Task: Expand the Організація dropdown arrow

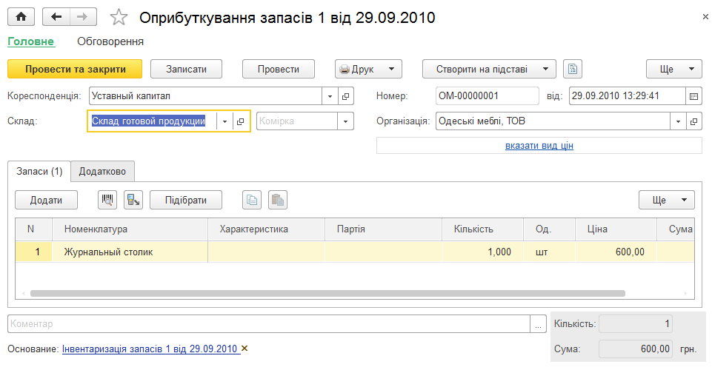Action: [x=678, y=121]
